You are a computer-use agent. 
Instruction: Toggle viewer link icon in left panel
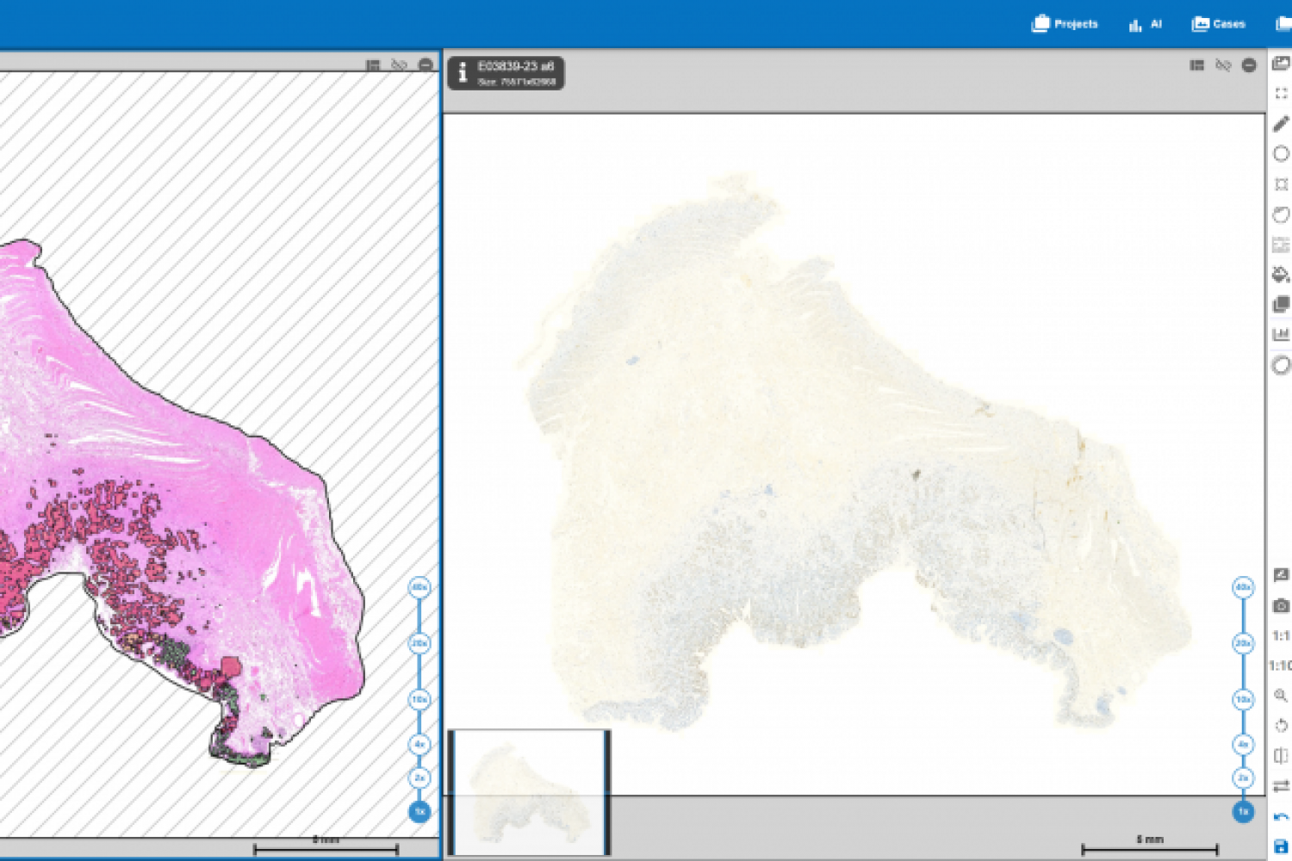399,65
